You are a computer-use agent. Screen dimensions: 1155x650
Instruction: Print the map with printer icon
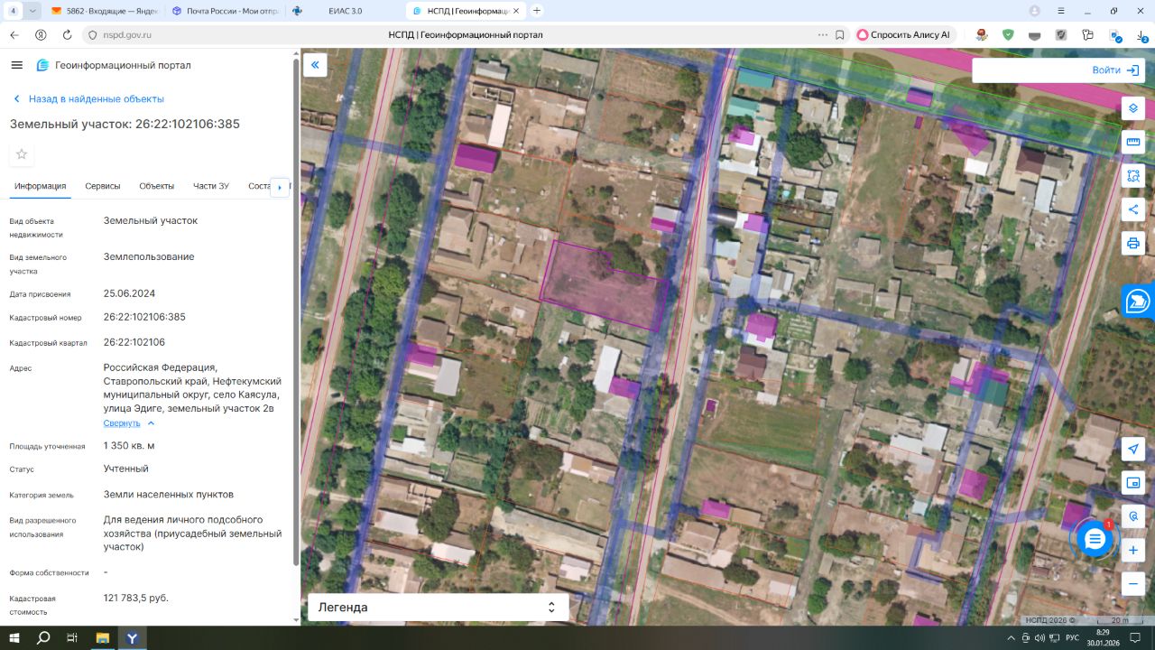(1133, 243)
